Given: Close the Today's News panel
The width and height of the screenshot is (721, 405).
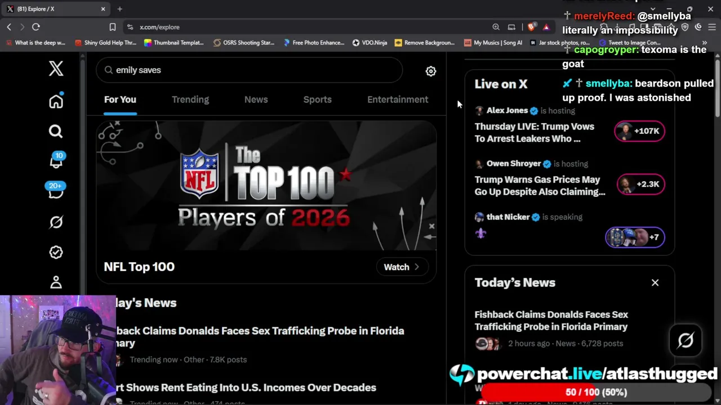Looking at the screenshot, I should [655, 282].
